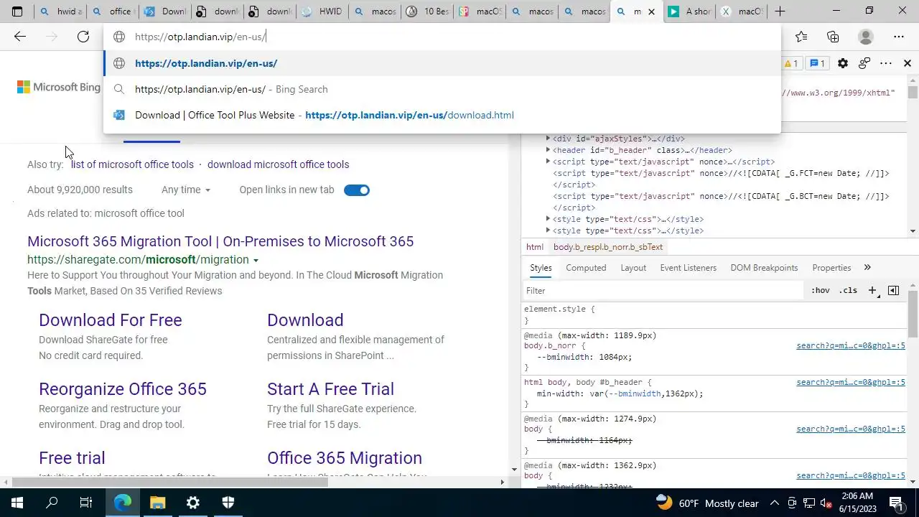Switch to the '10 Bes' browser tab
The height and width of the screenshot is (517, 919).
(428, 11)
